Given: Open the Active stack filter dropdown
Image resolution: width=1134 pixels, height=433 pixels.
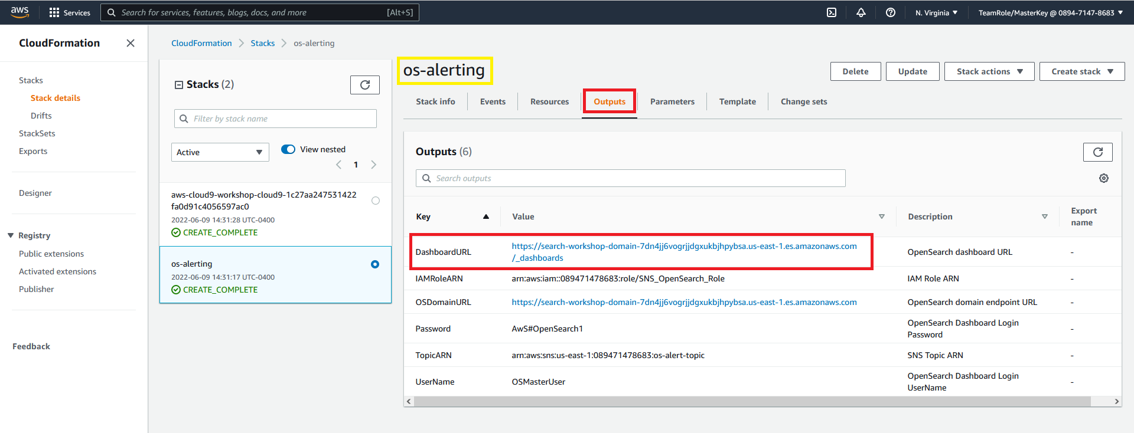Looking at the screenshot, I should pyautogui.click(x=220, y=152).
